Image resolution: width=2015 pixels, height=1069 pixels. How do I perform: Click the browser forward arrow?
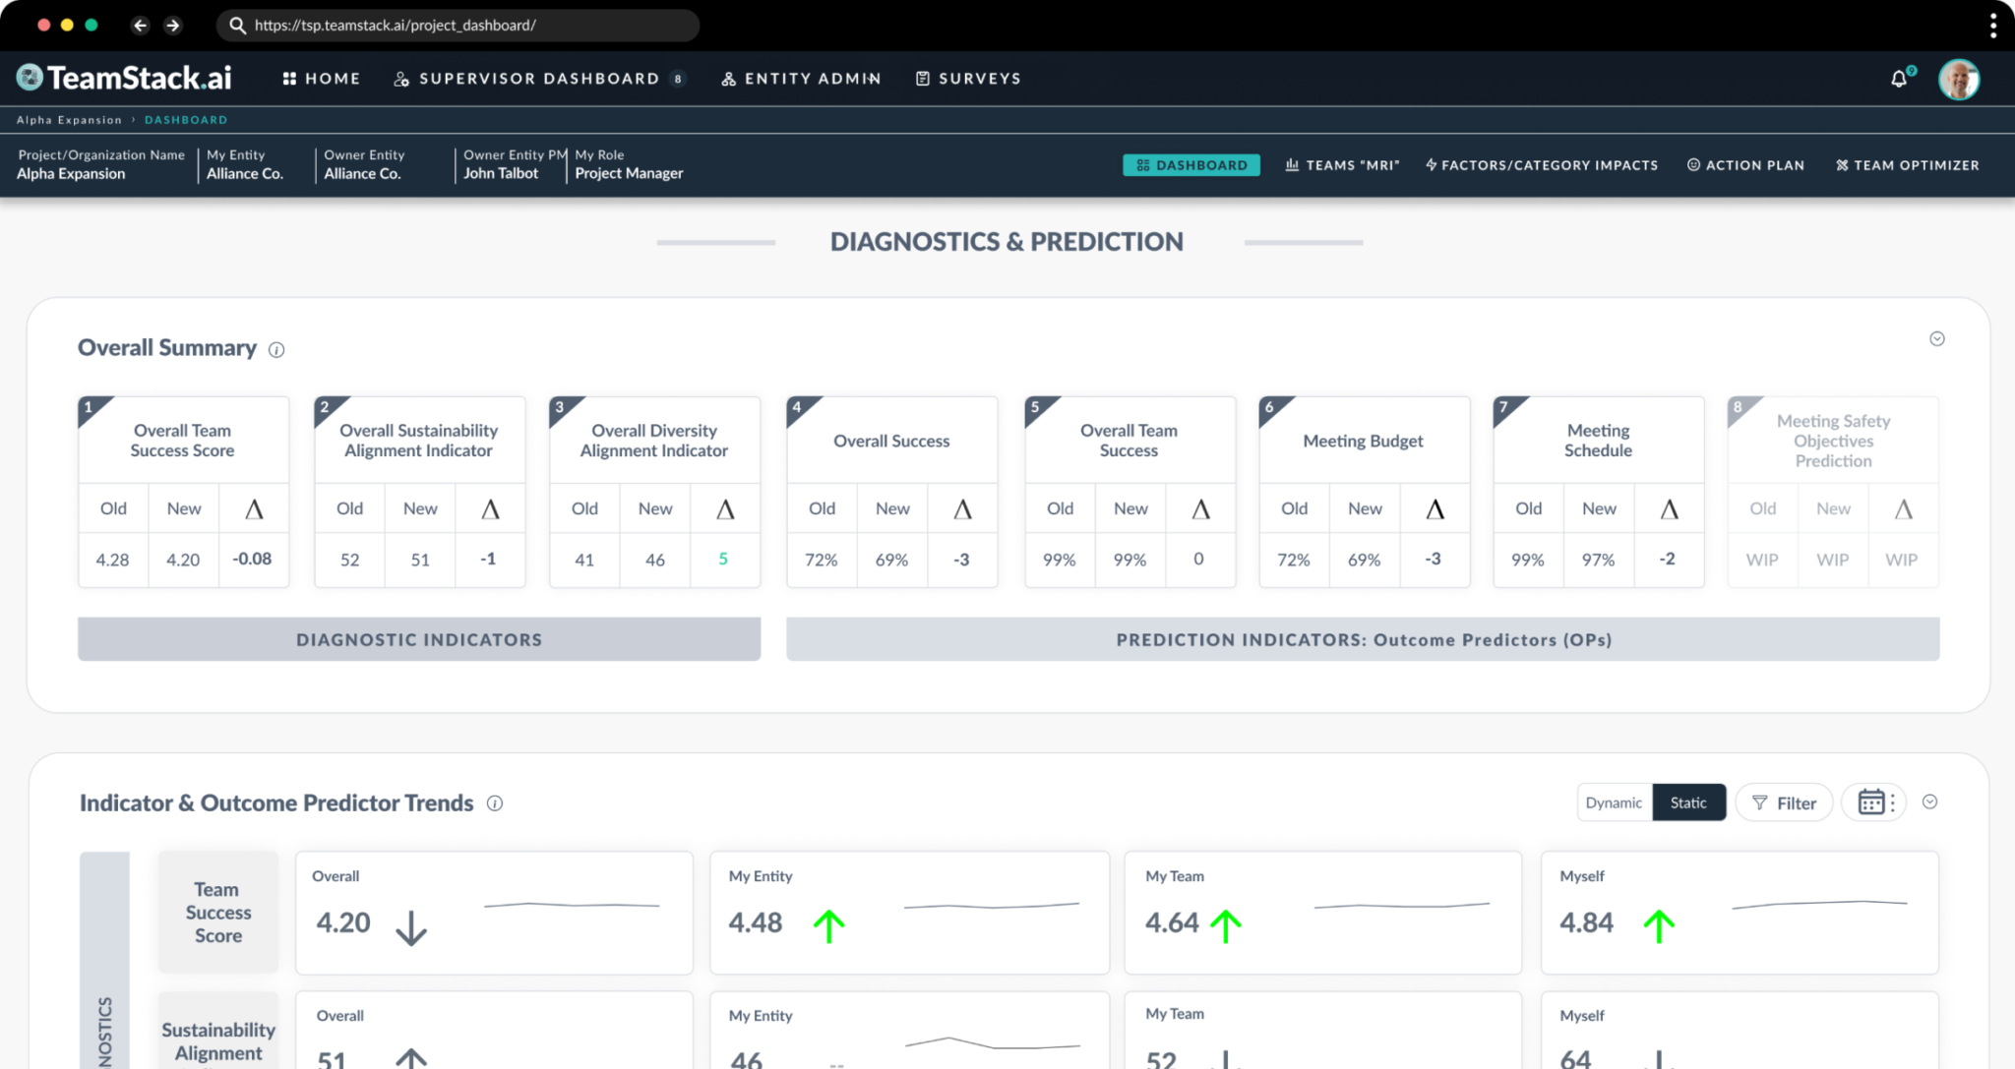(173, 26)
